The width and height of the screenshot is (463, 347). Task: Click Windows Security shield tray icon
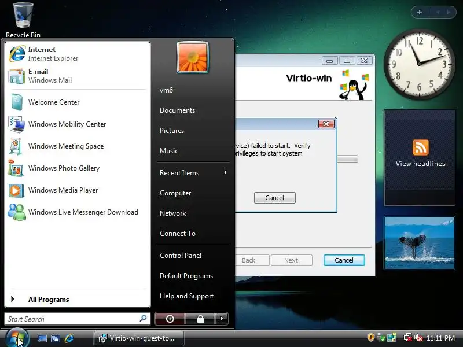(x=370, y=338)
